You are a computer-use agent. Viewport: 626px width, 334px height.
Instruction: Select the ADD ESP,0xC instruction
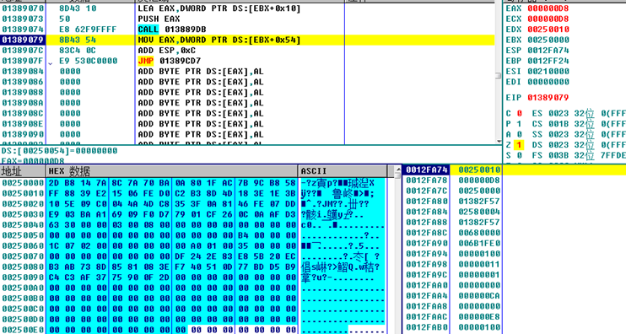tap(167, 51)
